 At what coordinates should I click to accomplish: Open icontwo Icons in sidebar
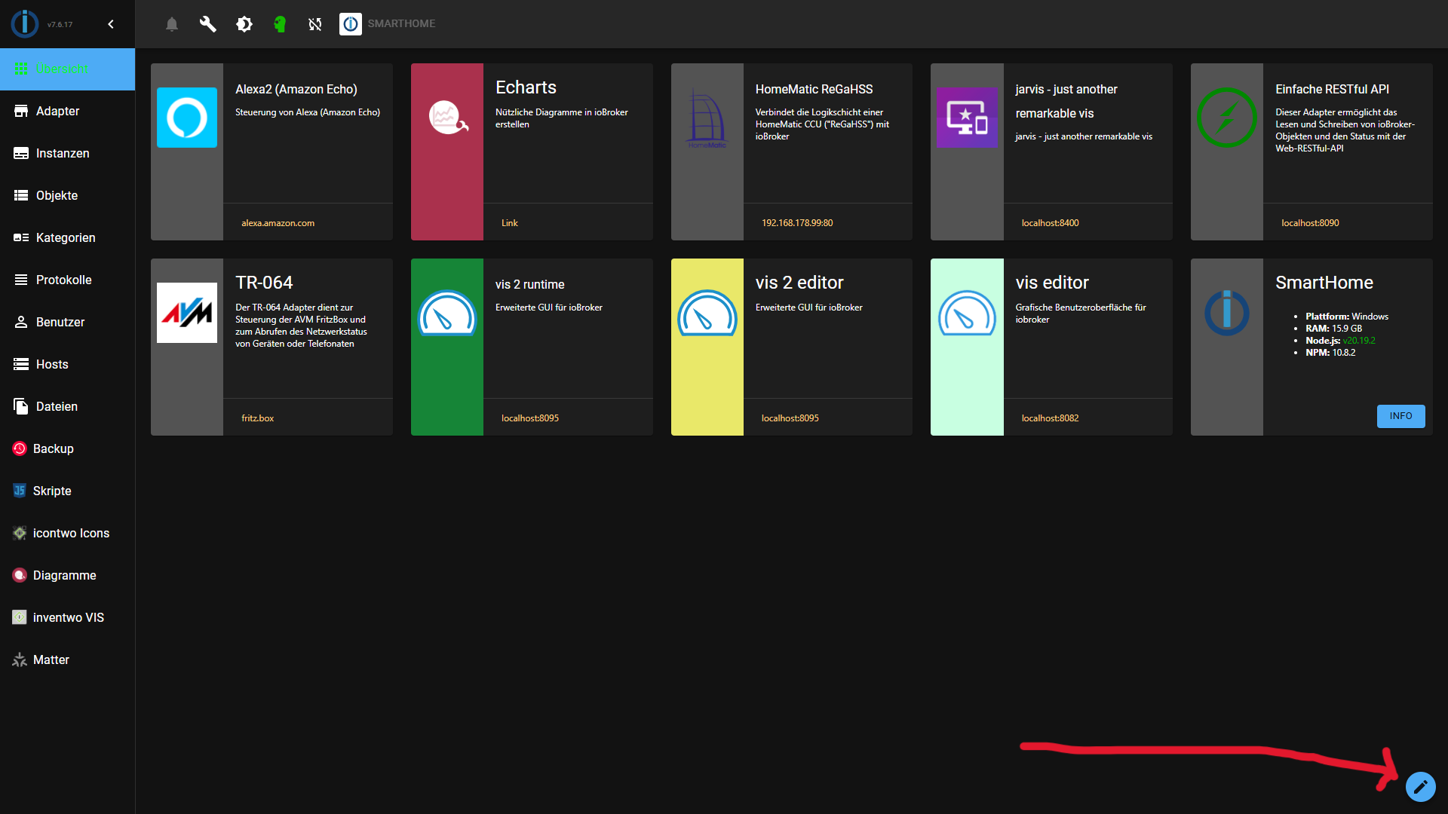pyautogui.click(x=67, y=534)
